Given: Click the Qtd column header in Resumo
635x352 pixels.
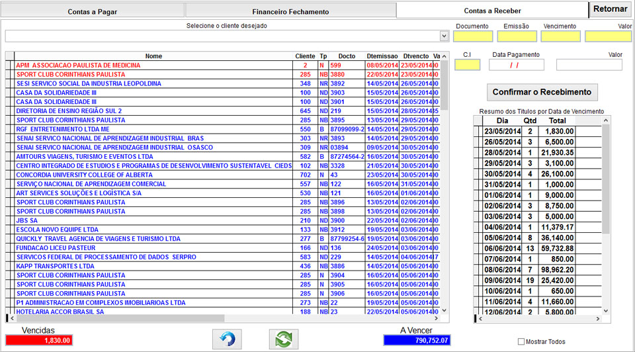Looking at the screenshot, I should point(530,120).
